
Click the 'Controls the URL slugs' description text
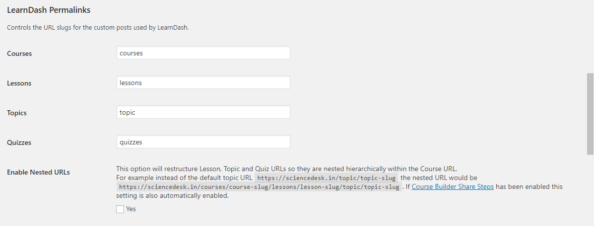tap(98, 28)
